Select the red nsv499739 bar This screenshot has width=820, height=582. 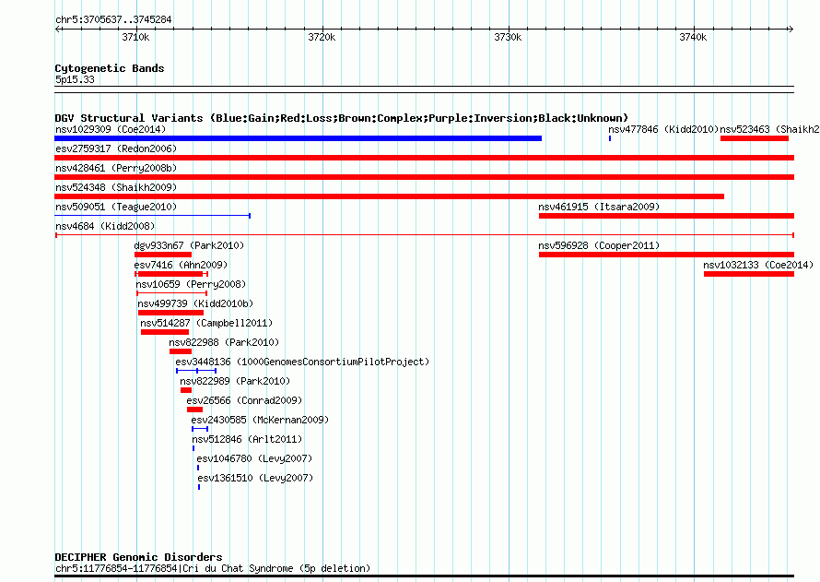[x=170, y=313]
